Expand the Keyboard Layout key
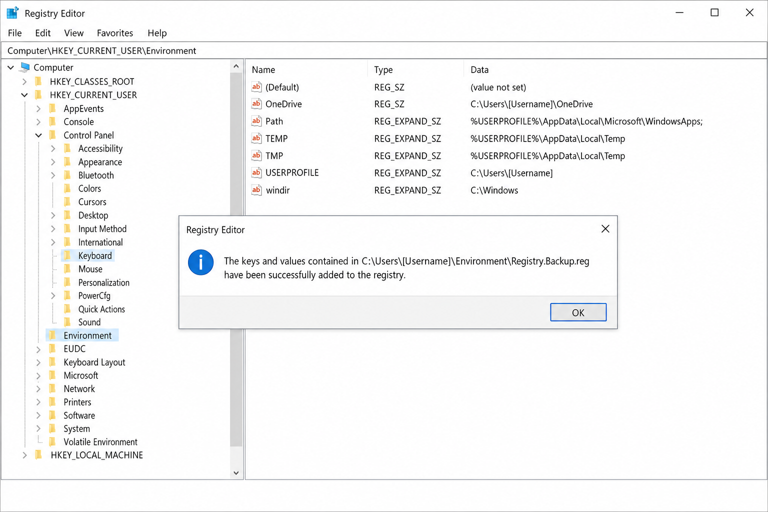The image size is (768, 512). (x=38, y=362)
